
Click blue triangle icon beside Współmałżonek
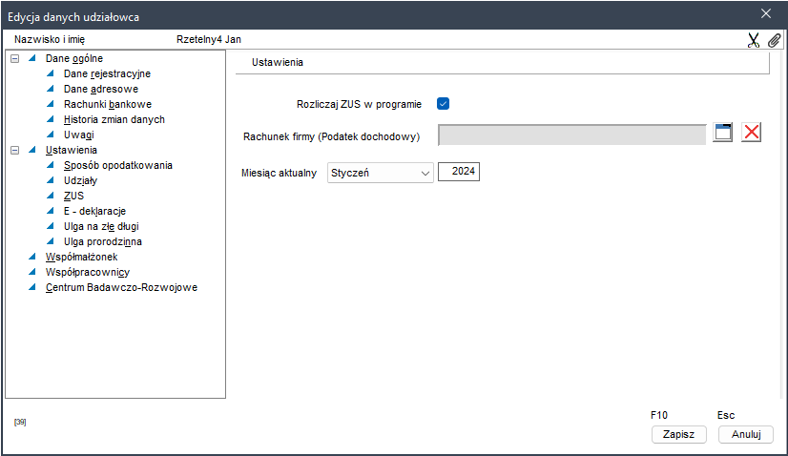pyautogui.click(x=33, y=257)
